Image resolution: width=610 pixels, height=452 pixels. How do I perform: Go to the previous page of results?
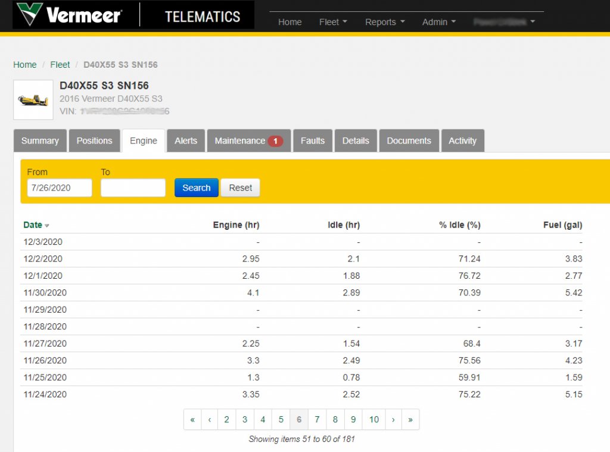tap(210, 419)
